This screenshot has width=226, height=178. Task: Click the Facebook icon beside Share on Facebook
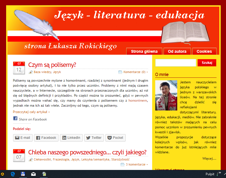coord(15,119)
